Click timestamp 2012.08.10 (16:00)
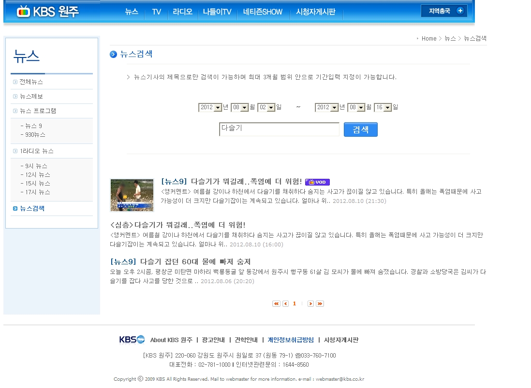 pyautogui.click(x=256, y=244)
